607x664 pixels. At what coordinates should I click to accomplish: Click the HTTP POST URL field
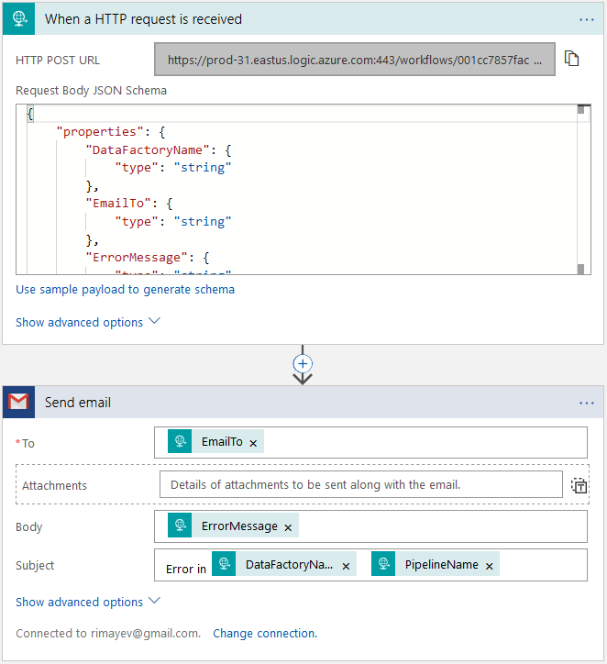pos(355,60)
